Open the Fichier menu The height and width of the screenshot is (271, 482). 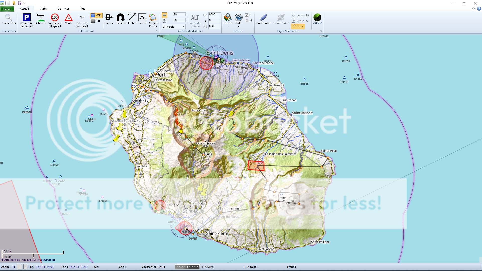7,9
